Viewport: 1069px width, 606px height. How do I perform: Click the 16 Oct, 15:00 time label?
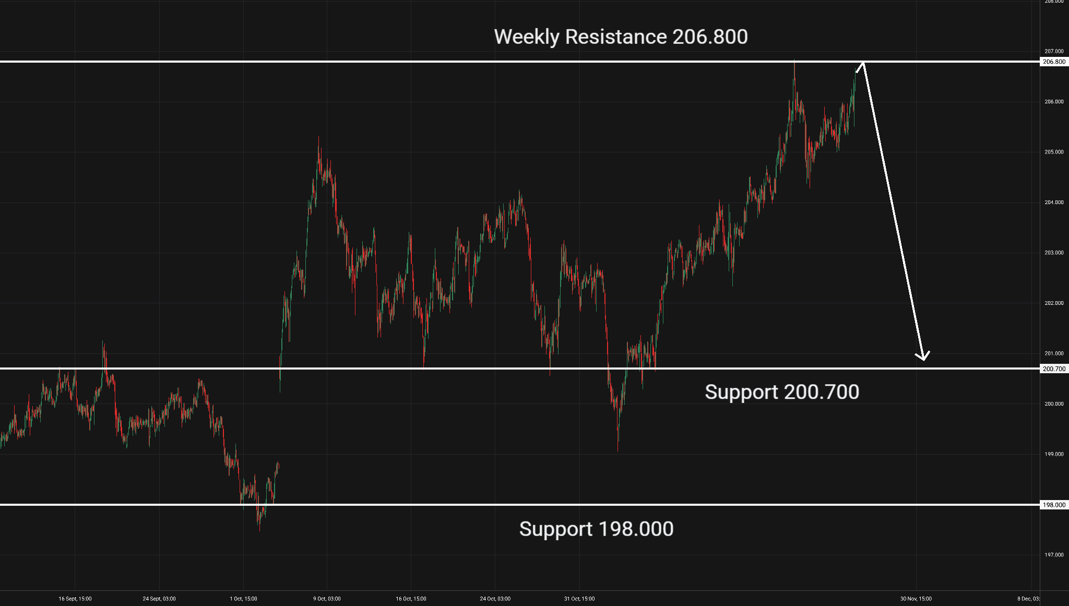point(411,599)
